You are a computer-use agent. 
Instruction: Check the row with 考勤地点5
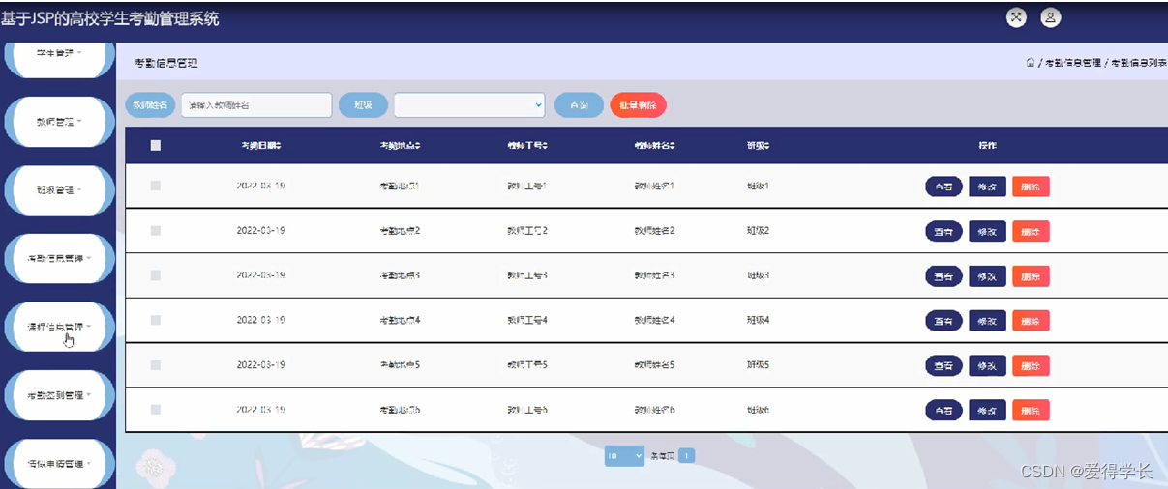pos(156,365)
